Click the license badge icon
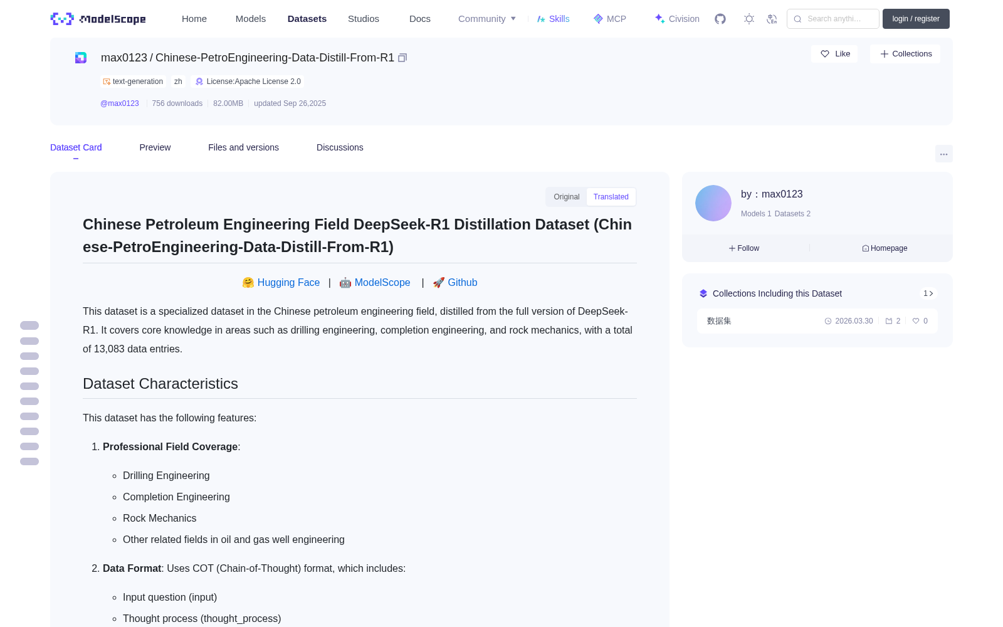 pyautogui.click(x=199, y=82)
